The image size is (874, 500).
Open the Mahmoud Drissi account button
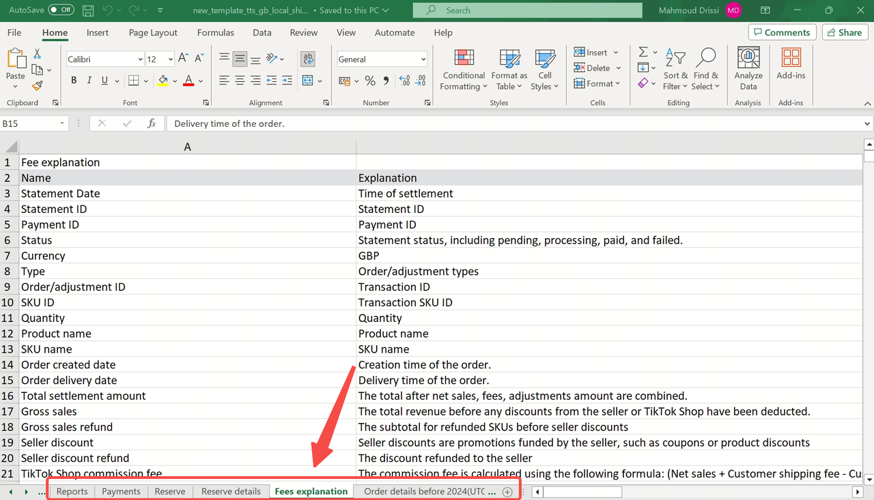click(700, 10)
